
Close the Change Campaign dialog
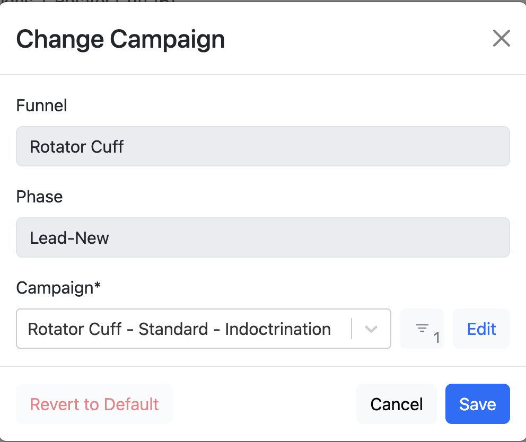501,39
